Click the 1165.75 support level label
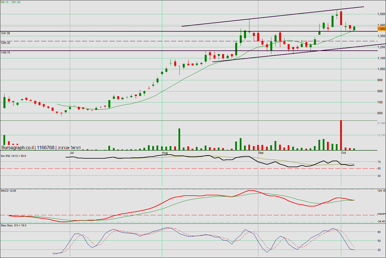Screen dimensions: 386x258 tap(5, 53)
